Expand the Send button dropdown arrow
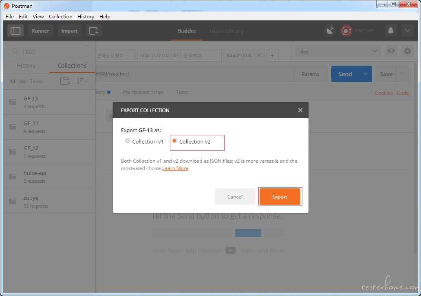Image resolution: width=421 pixels, height=296 pixels. point(366,74)
